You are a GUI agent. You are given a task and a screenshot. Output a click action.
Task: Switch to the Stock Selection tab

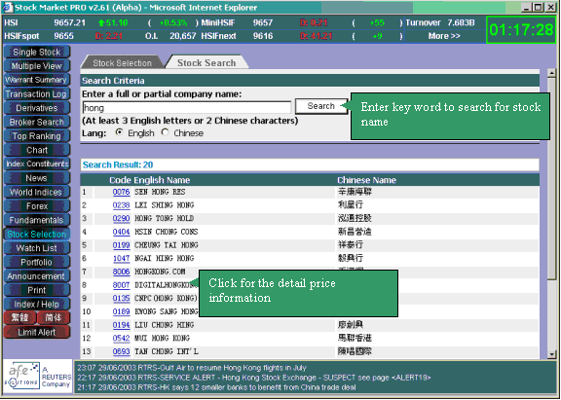tap(122, 63)
